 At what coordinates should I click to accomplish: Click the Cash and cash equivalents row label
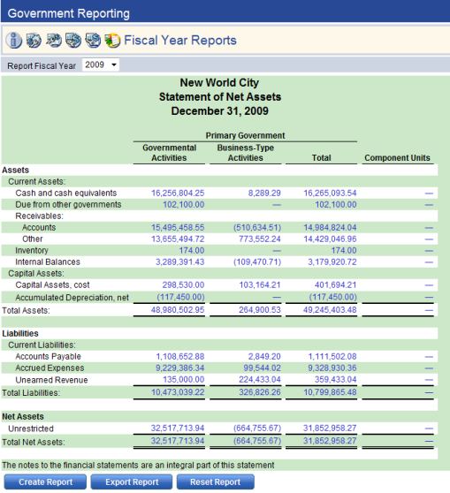point(65,193)
